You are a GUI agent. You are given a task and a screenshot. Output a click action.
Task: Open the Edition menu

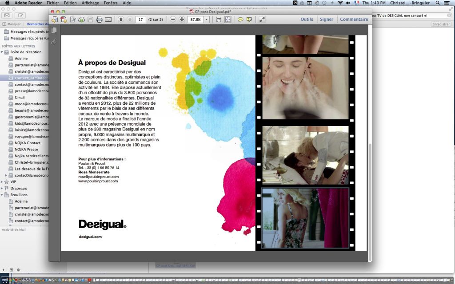[70, 3]
